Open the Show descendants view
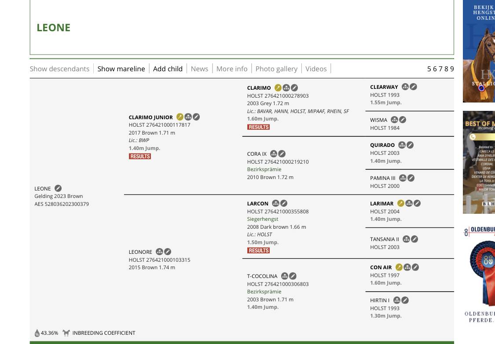The height and width of the screenshot is (344, 495). click(x=59, y=69)
